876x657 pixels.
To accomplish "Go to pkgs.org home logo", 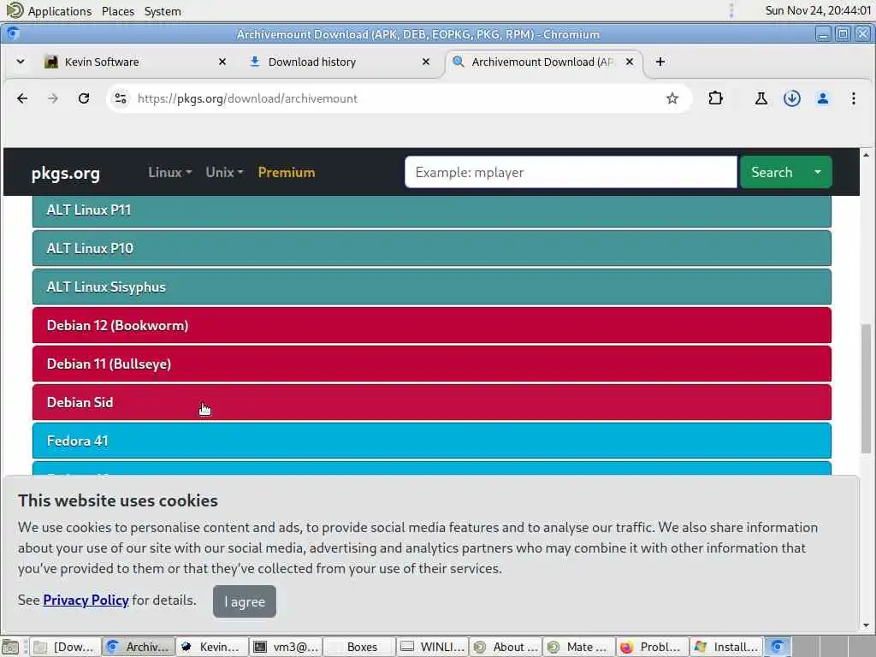I will pyautogui.click(x=65, y=173).
